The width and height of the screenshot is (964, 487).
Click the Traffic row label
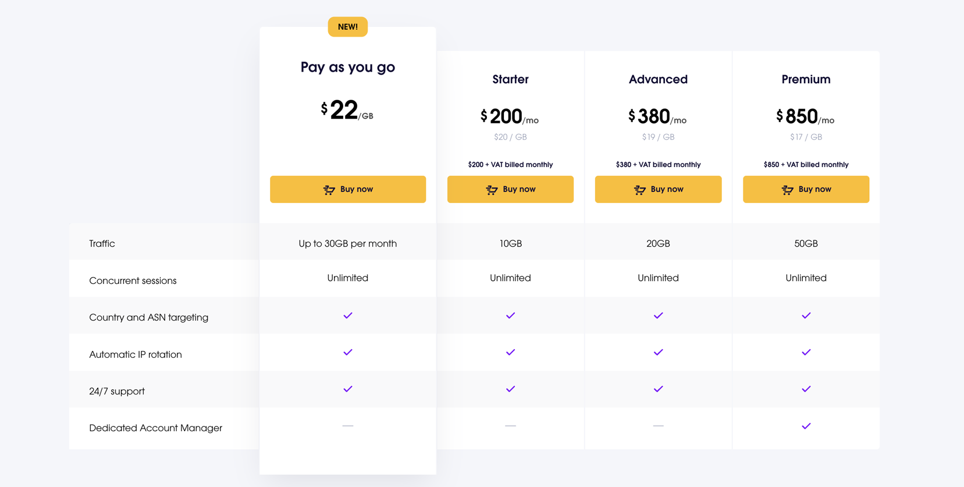pos(102,244)
